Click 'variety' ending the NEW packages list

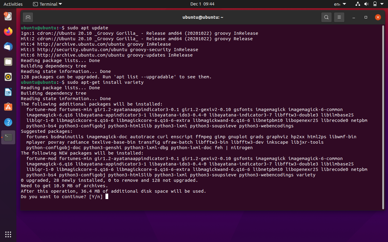(x=306, y=175)
